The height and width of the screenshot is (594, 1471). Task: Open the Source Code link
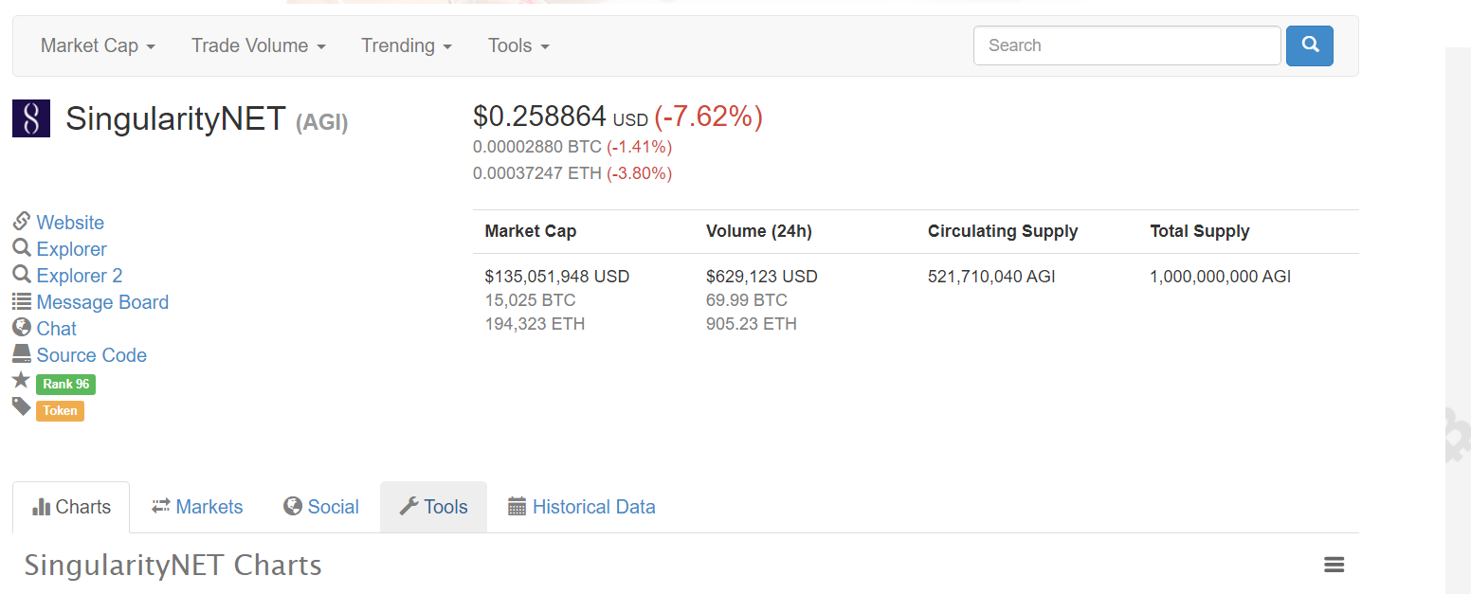tap(92, 355)
